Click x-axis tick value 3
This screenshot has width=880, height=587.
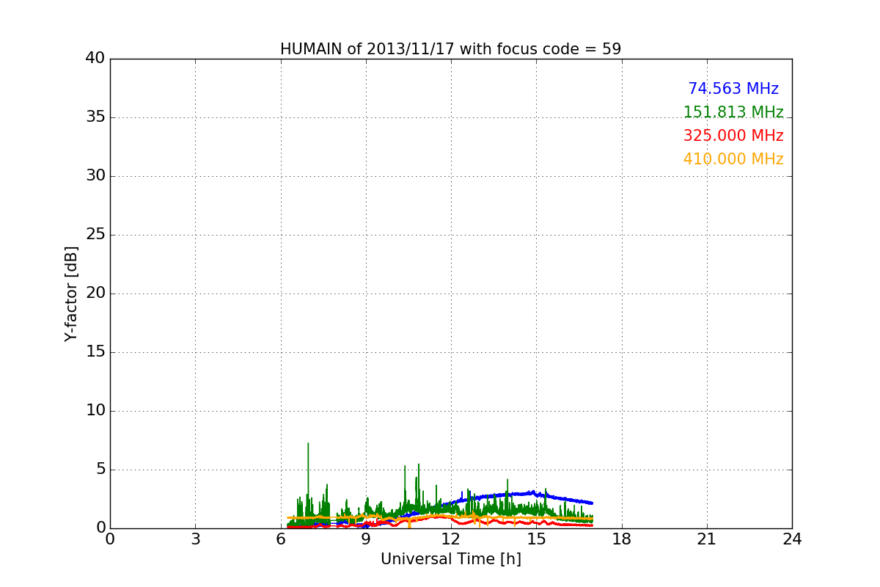point(195,539)
